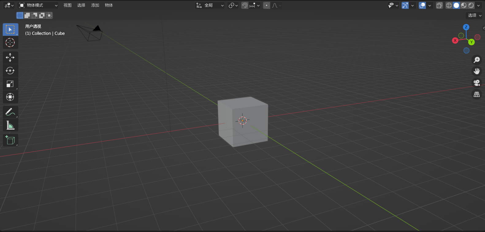Click the (1) Collection | Cube text
Image resolution: width=485 pixels, height=232 pixels.
pos(45,33)
